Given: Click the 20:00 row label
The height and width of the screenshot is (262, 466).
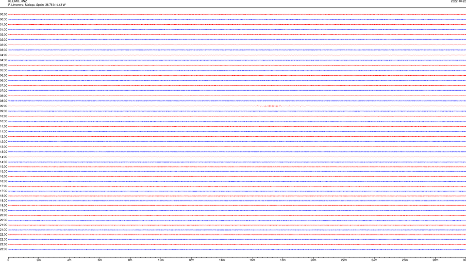Looking at the screenshot, I should (x=3, y=215).
